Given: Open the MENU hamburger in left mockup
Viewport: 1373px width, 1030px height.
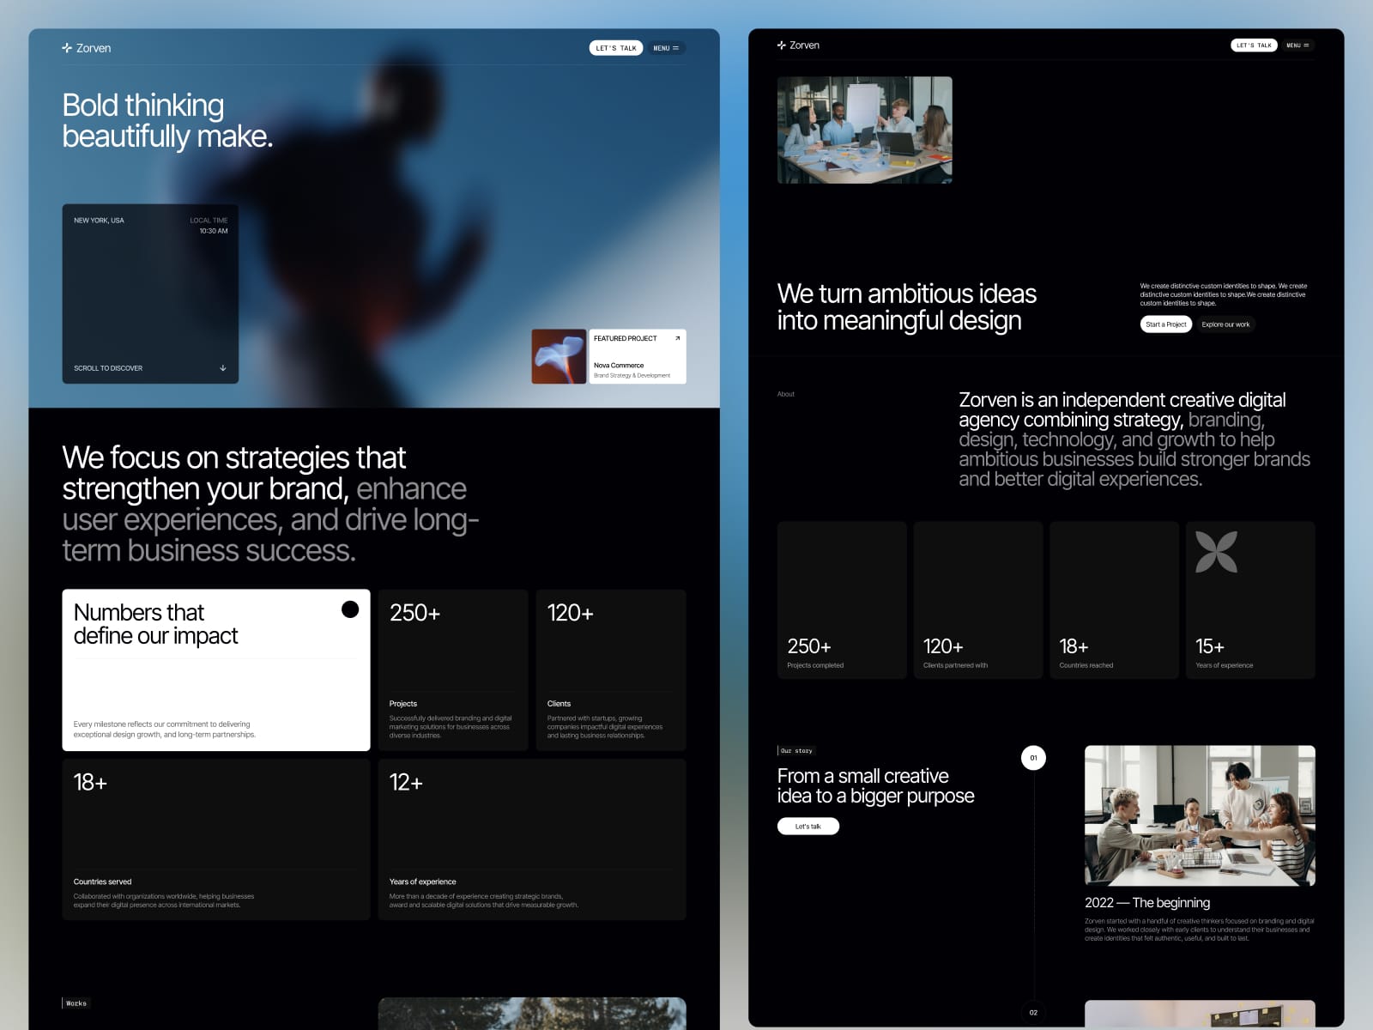Looking at the screenshot, I should point(666,48).
